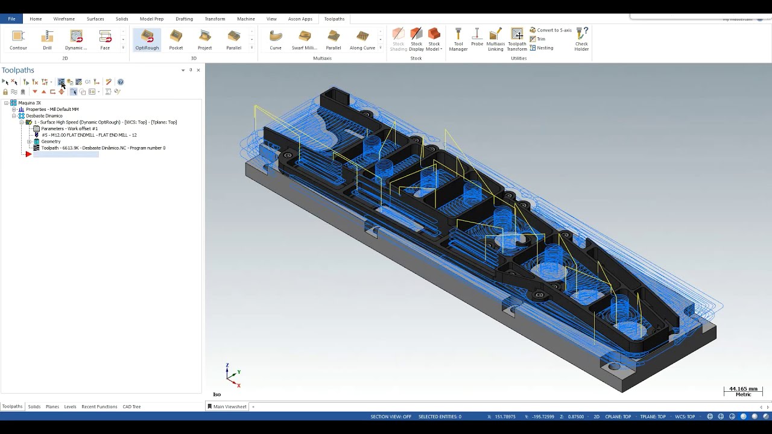Click Convert to 5-axis
Image resolution: width=772 pixels, height=434 pixels.
[551, 30]
